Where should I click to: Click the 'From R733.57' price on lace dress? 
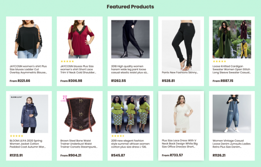(172, 155)
